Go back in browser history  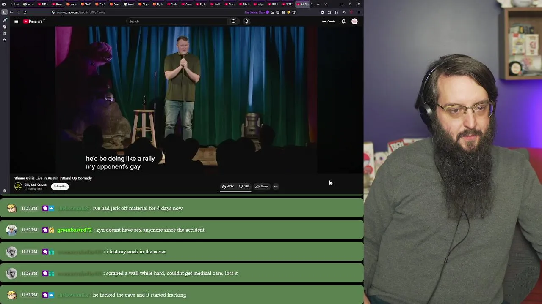(11, 12)
